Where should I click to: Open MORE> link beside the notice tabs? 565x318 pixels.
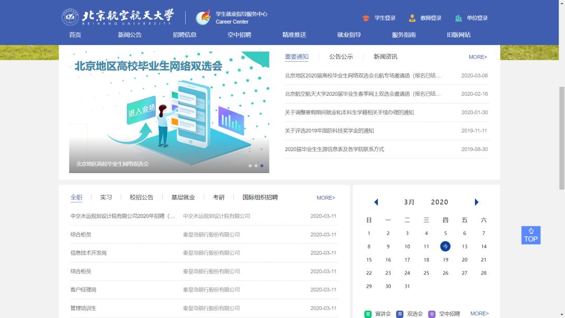click(x=477, y=57)
